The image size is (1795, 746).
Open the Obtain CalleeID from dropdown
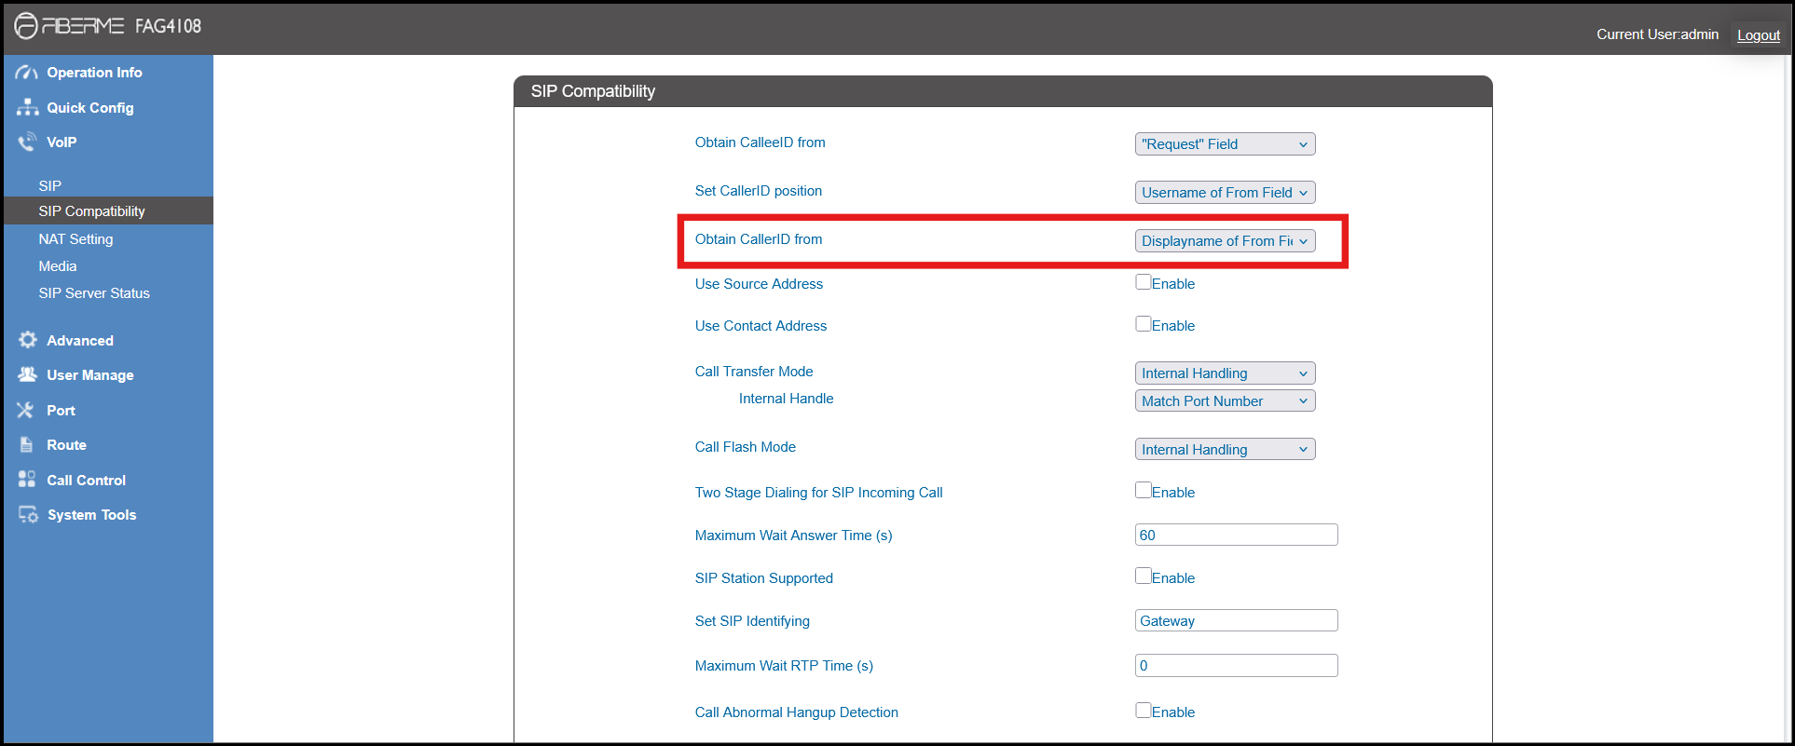tap(1225, 144)
